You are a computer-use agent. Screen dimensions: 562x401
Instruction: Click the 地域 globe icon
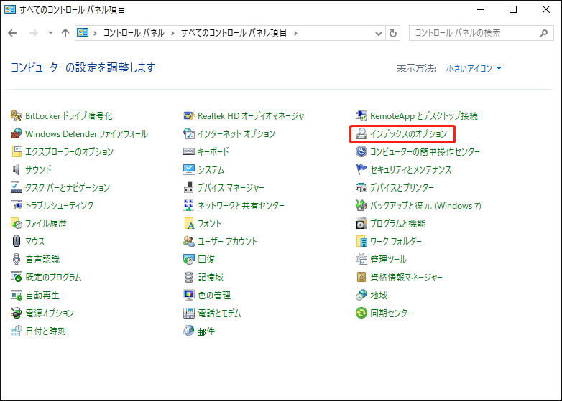[361, 295]
